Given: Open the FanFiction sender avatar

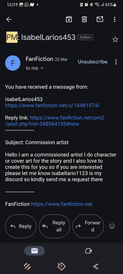Looking at the screenshot, I should (x=13, y=63).
